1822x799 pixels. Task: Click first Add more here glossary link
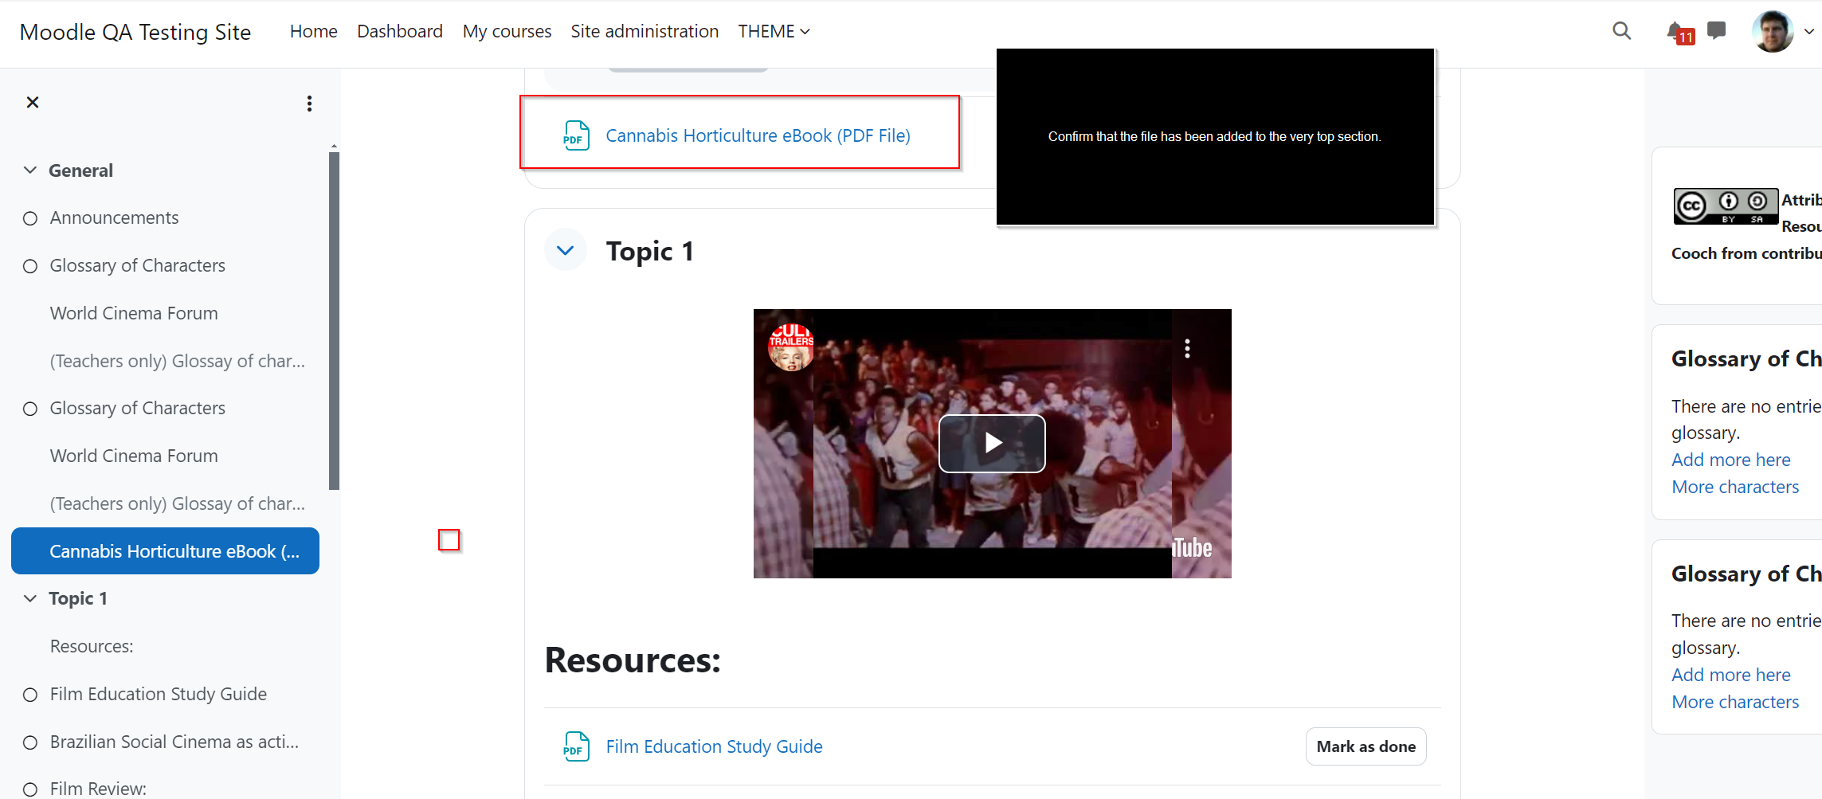(1730, 460)
